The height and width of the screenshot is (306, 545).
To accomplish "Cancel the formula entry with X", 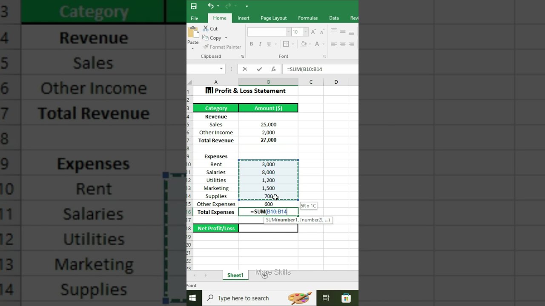I will (245, 69).
